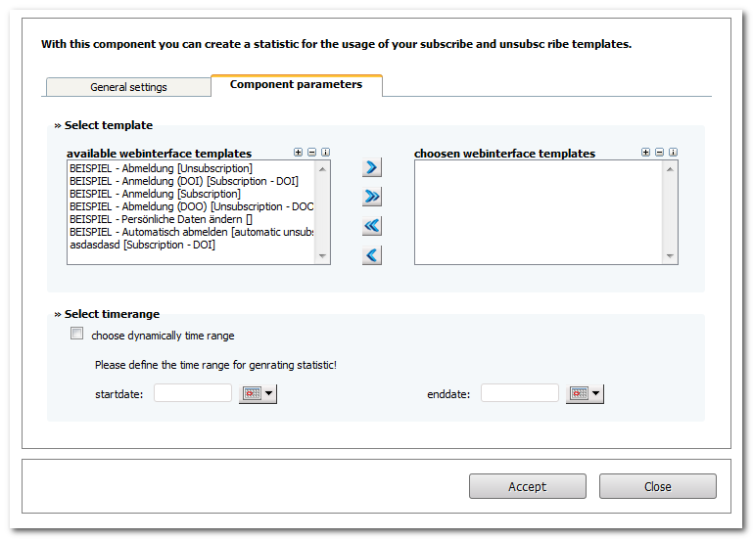The height and width of the screenshot is (539, 753).
Task: Click choosen templates list scroll up arrow
Action: tap(670, 169)
